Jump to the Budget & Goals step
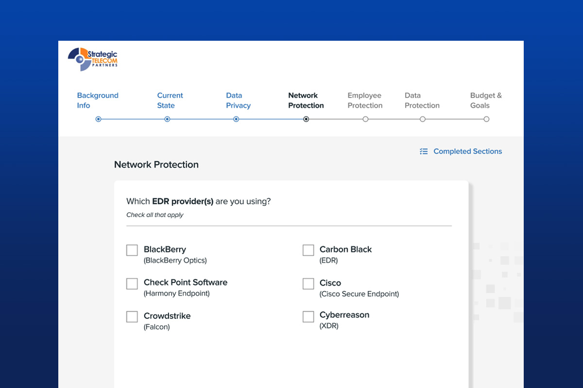The width and height of the screenshot is (583, 388). coord(486,100)
